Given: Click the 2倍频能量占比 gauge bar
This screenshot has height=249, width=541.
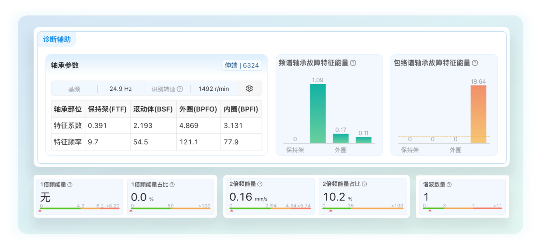Looking at the screenshot, I should [x=363, y=208].
